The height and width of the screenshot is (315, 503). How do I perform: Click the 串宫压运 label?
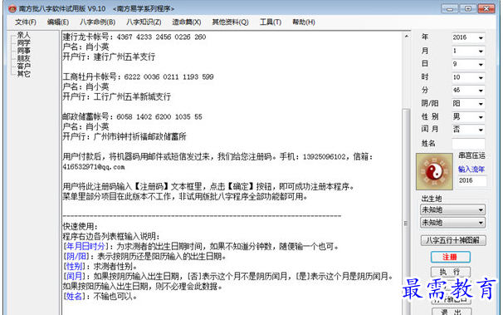click(471, 155)
